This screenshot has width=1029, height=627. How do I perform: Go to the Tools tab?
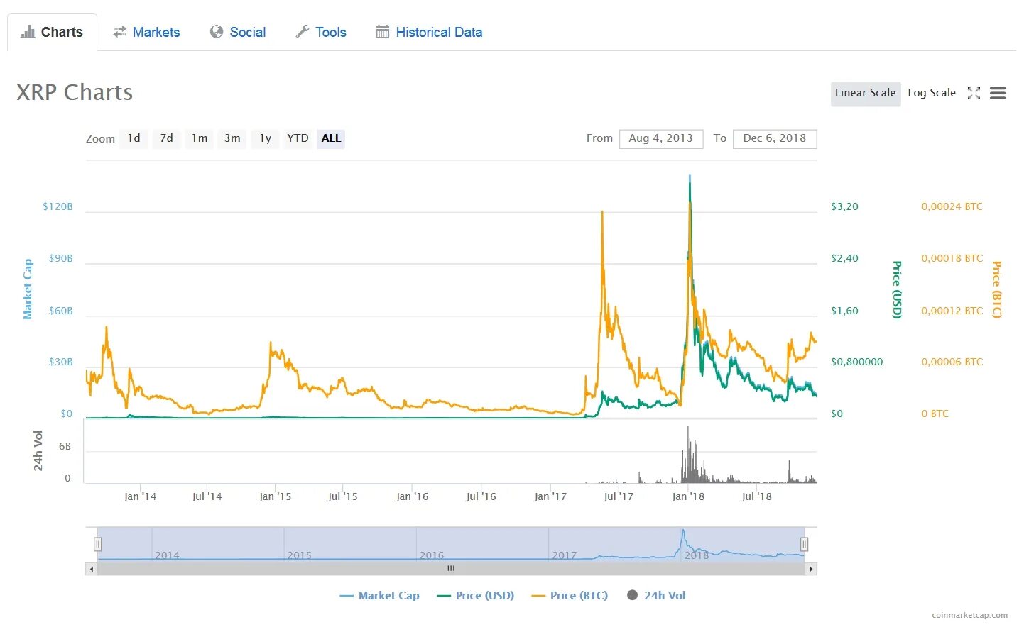(x=321, y=32)
